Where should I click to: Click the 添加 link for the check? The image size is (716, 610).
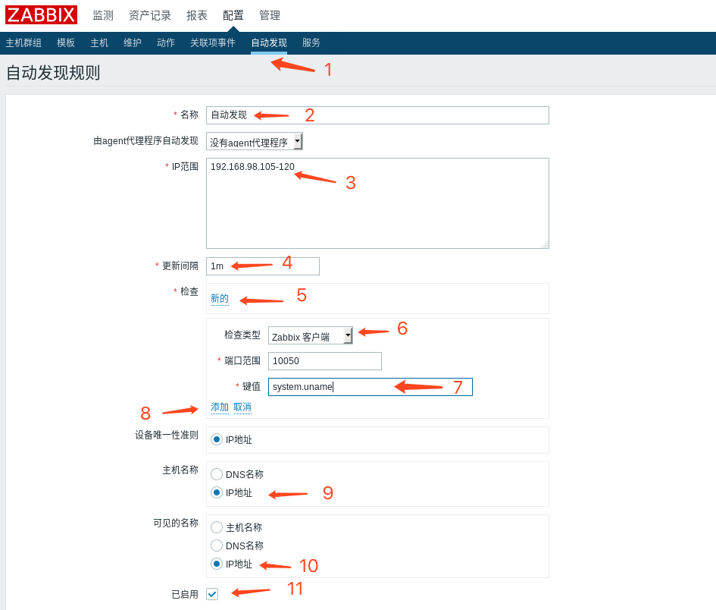click(x=220, y=407)
